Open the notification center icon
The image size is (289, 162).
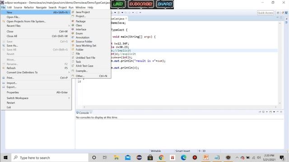coord(282,157)
